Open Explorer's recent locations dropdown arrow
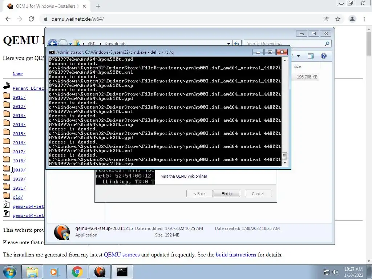372x279 pixels. click(70, 44)
